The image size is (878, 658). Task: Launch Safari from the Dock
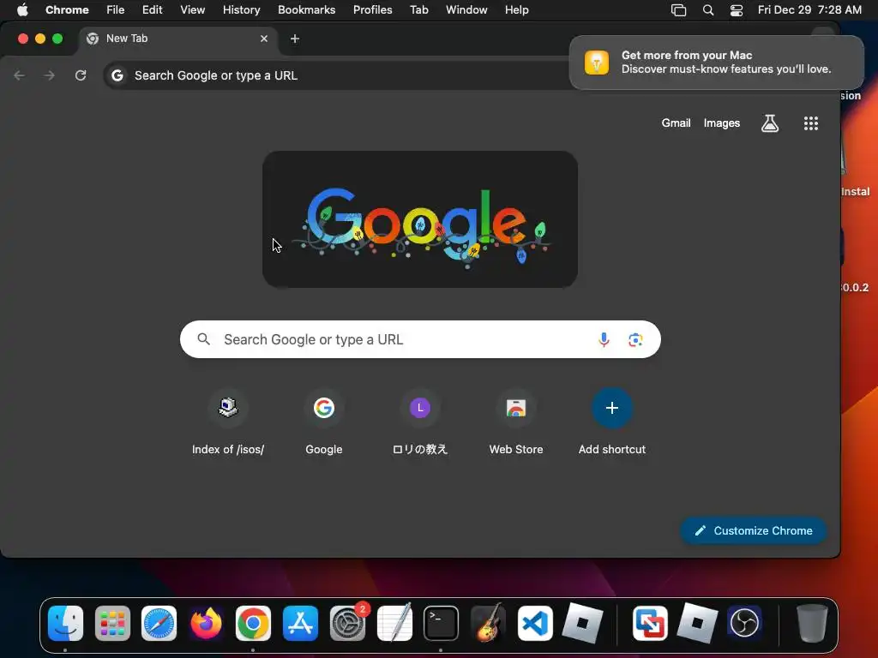159,623
